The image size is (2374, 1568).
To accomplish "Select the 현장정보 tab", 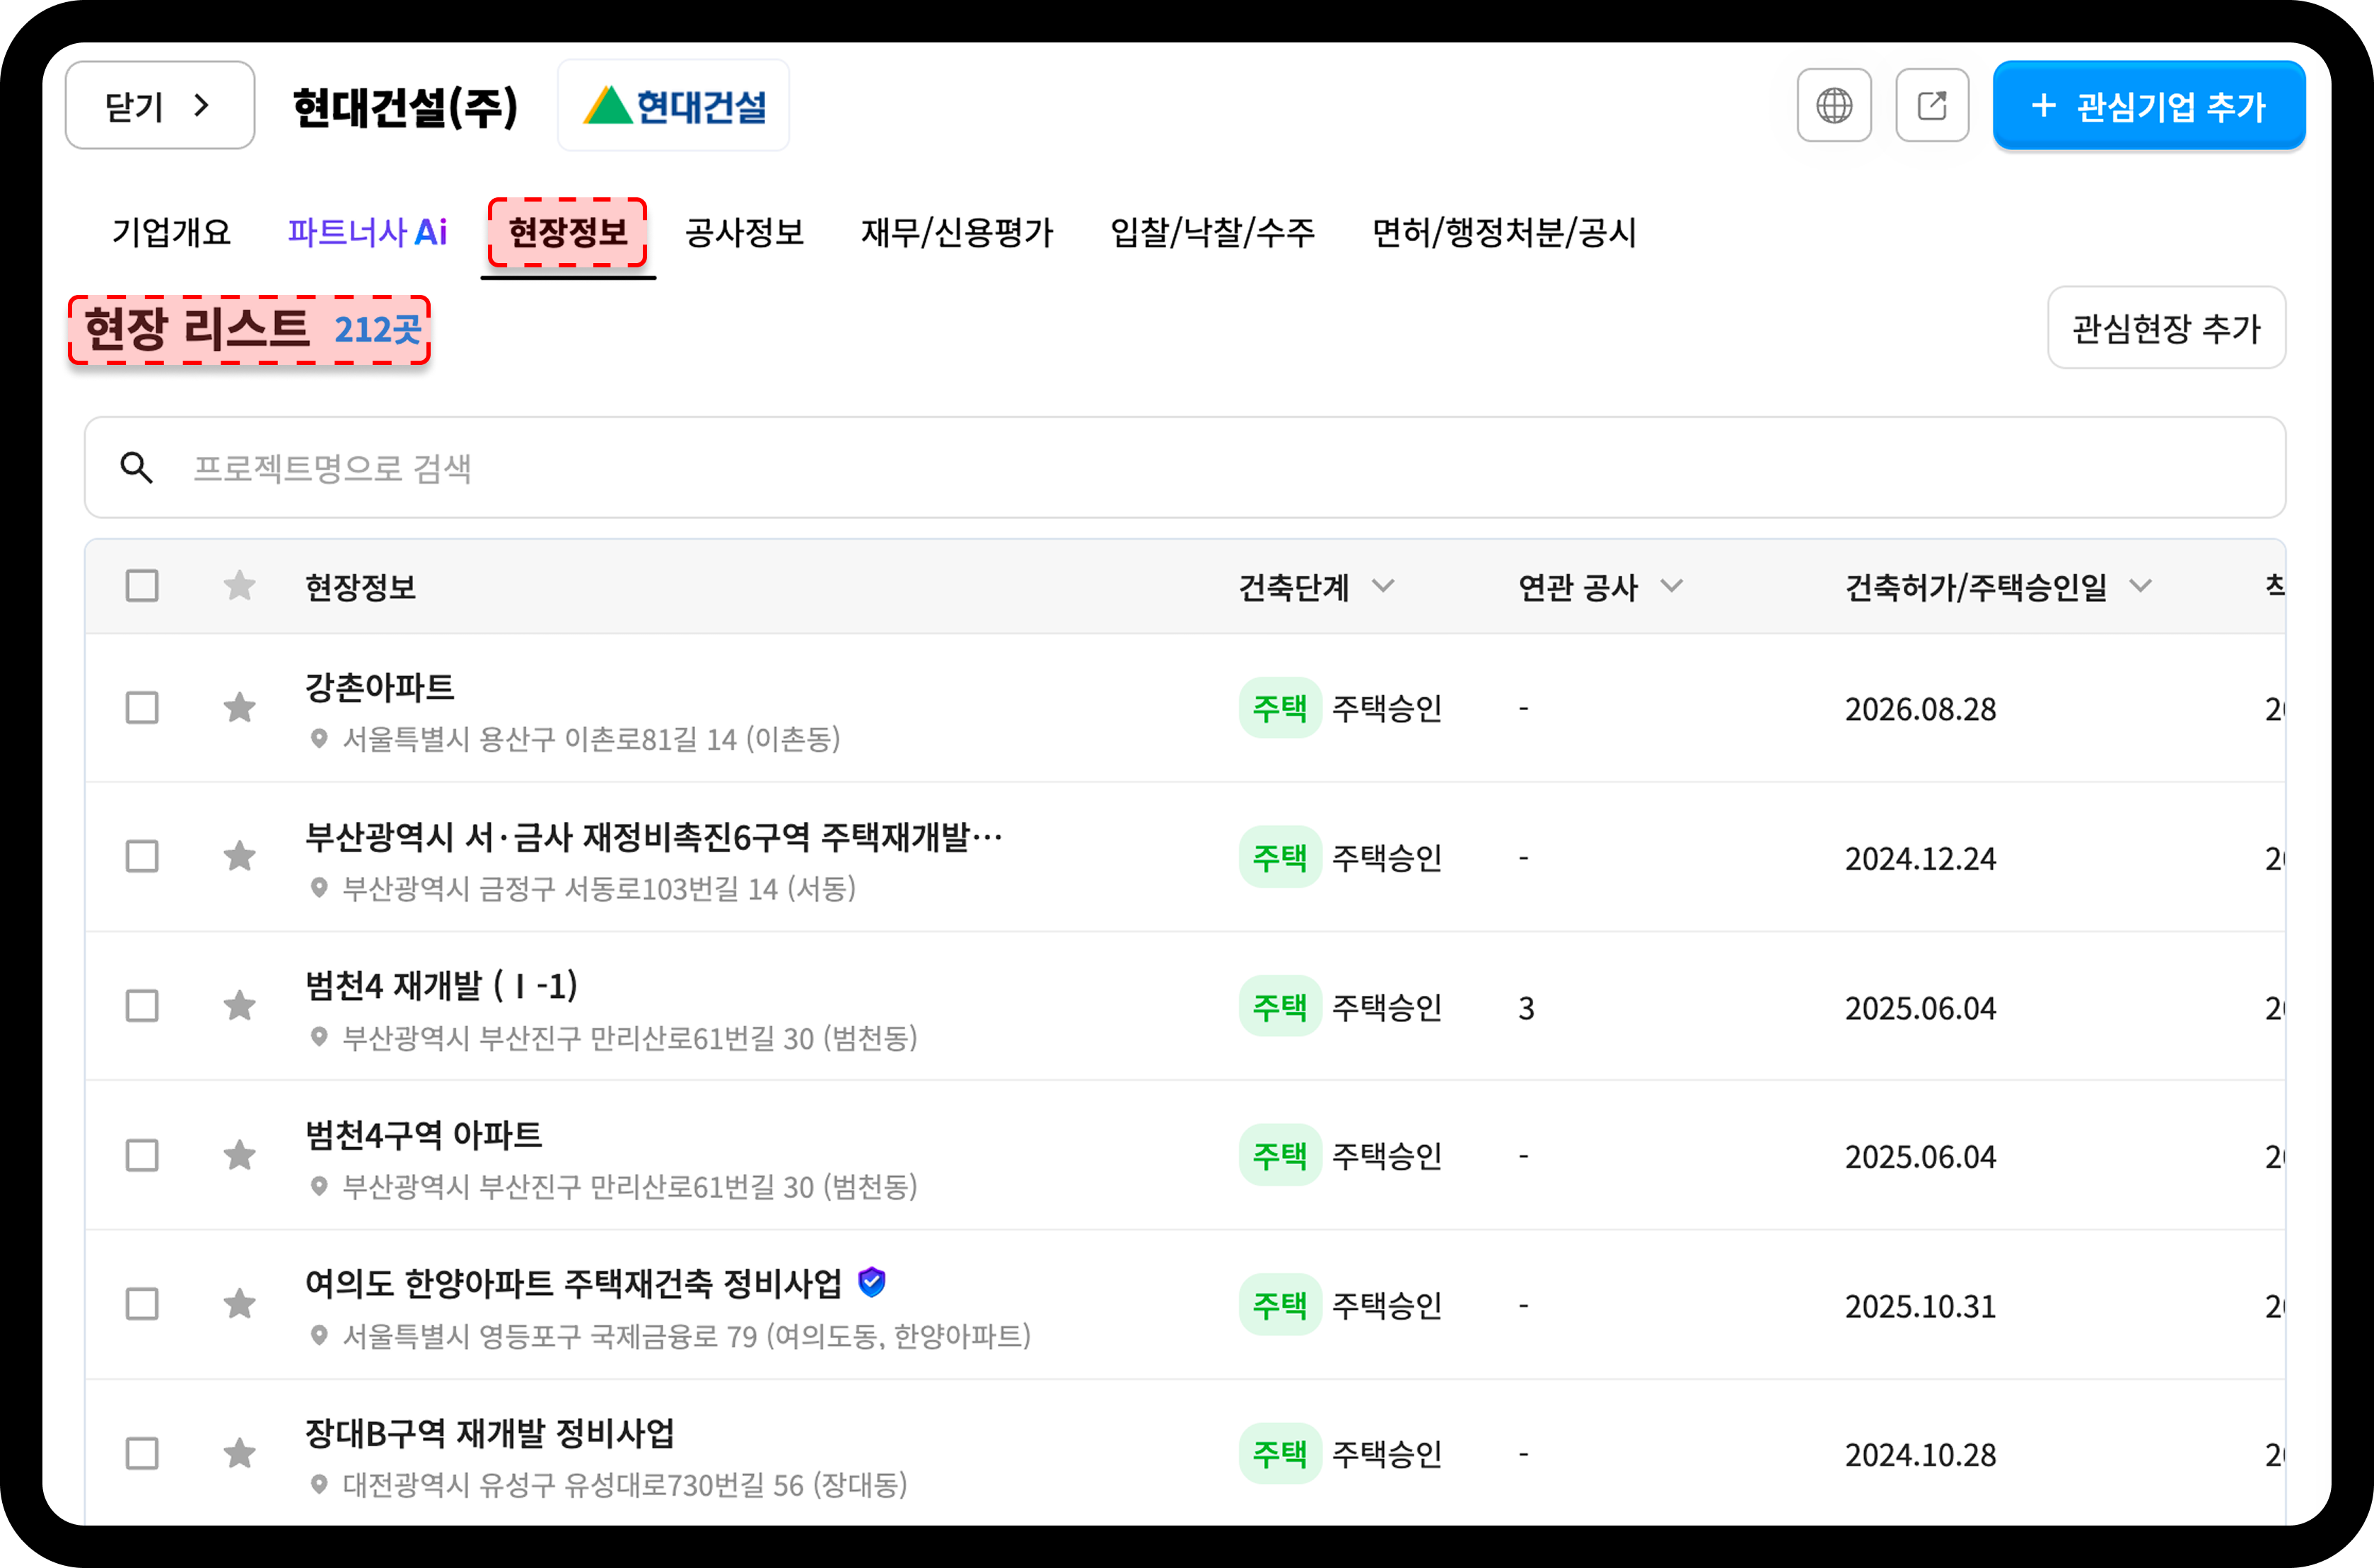I will 568,232.
